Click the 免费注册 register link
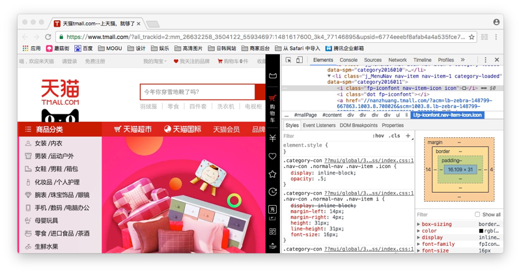 [95, 61]
